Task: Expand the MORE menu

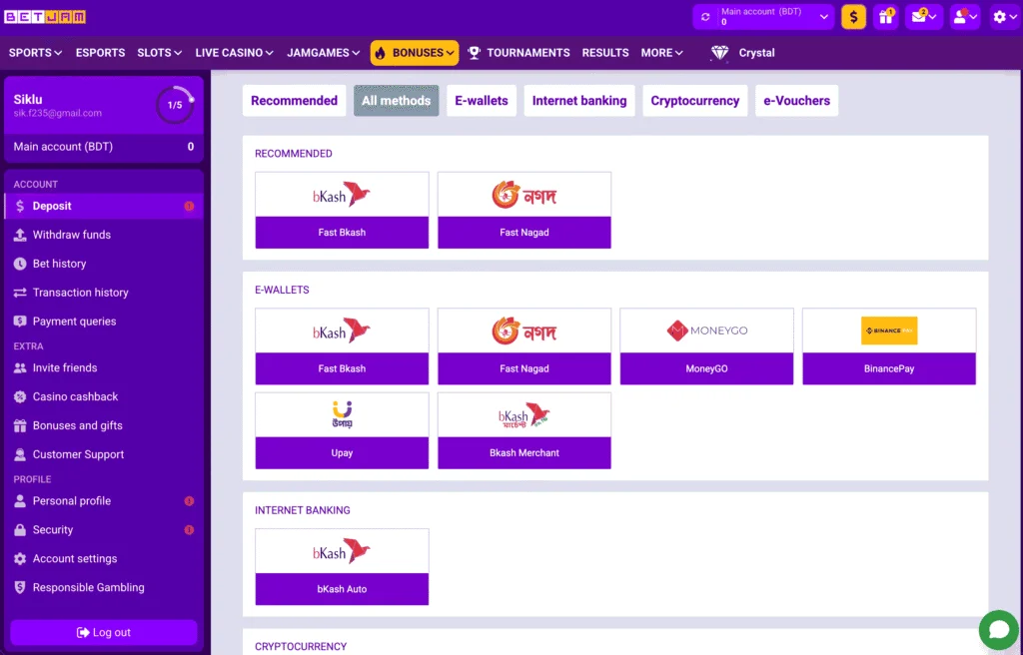Action: click(x=662, y=53)
